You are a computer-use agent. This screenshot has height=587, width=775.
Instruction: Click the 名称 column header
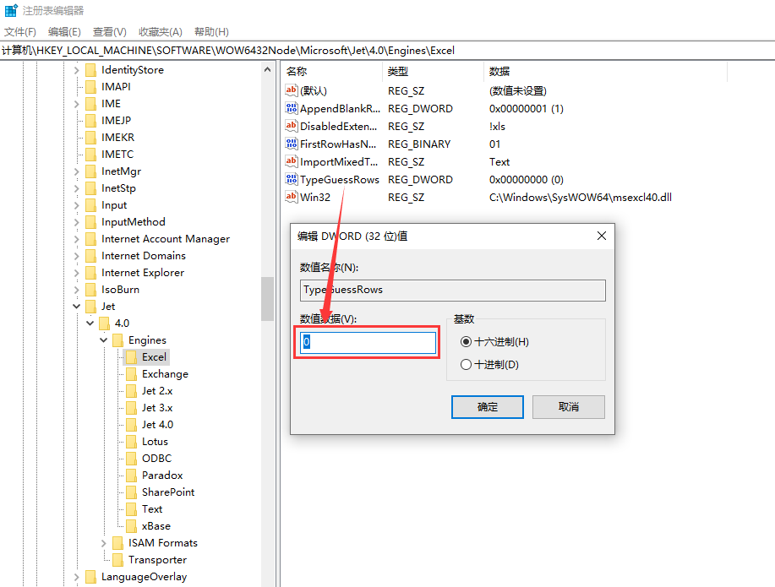click(332, 72)
